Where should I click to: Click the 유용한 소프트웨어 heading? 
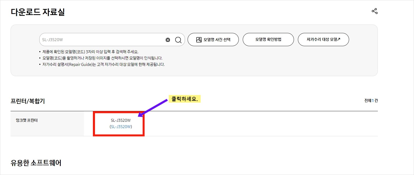[x=36, y=163]
